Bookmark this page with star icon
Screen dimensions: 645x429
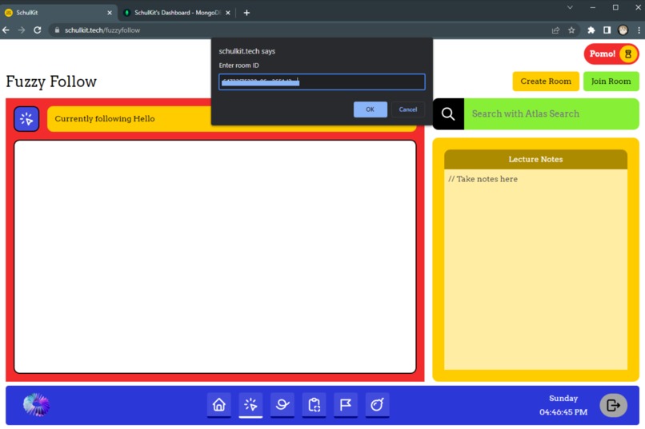pos(571,30)
